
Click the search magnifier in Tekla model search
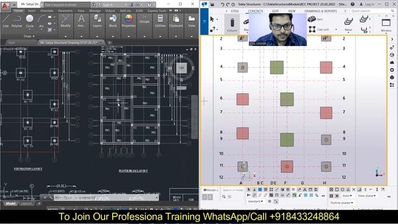pyautogui.click(x=224, y=197)
